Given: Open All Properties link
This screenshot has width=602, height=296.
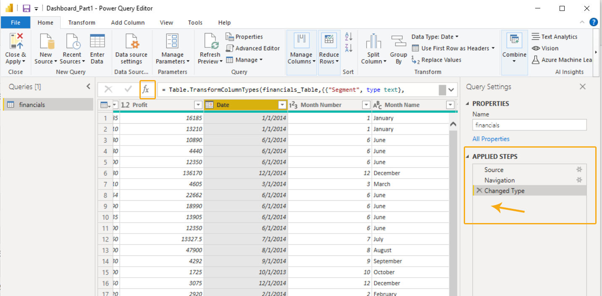Looking at the screenshot, I should [491, 139].
